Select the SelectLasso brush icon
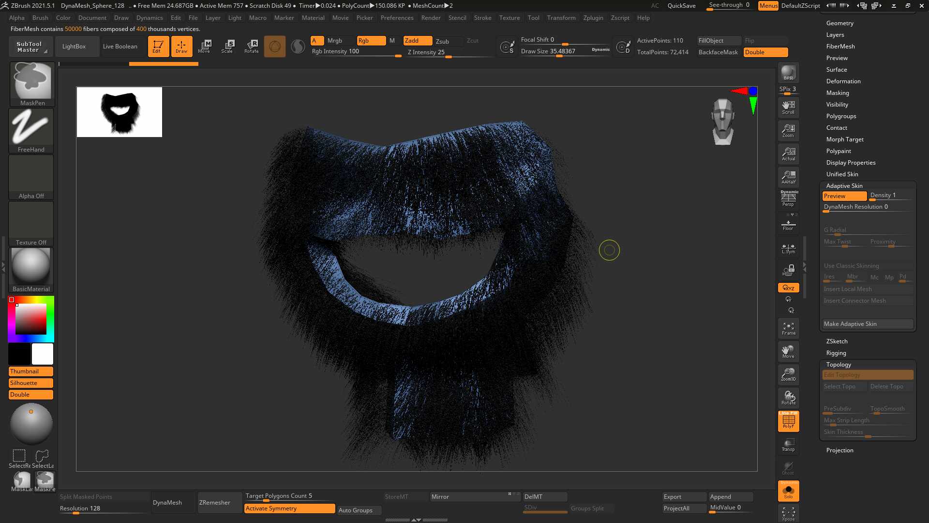 [43, 458]
